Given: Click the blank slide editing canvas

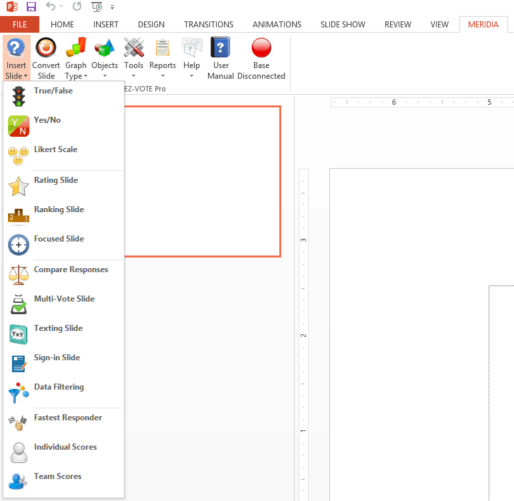Looking at the screenshot, I should pyautogui.click(x=421, y=334).
